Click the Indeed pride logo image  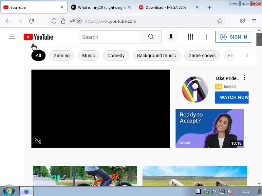[x=195, y=89]
